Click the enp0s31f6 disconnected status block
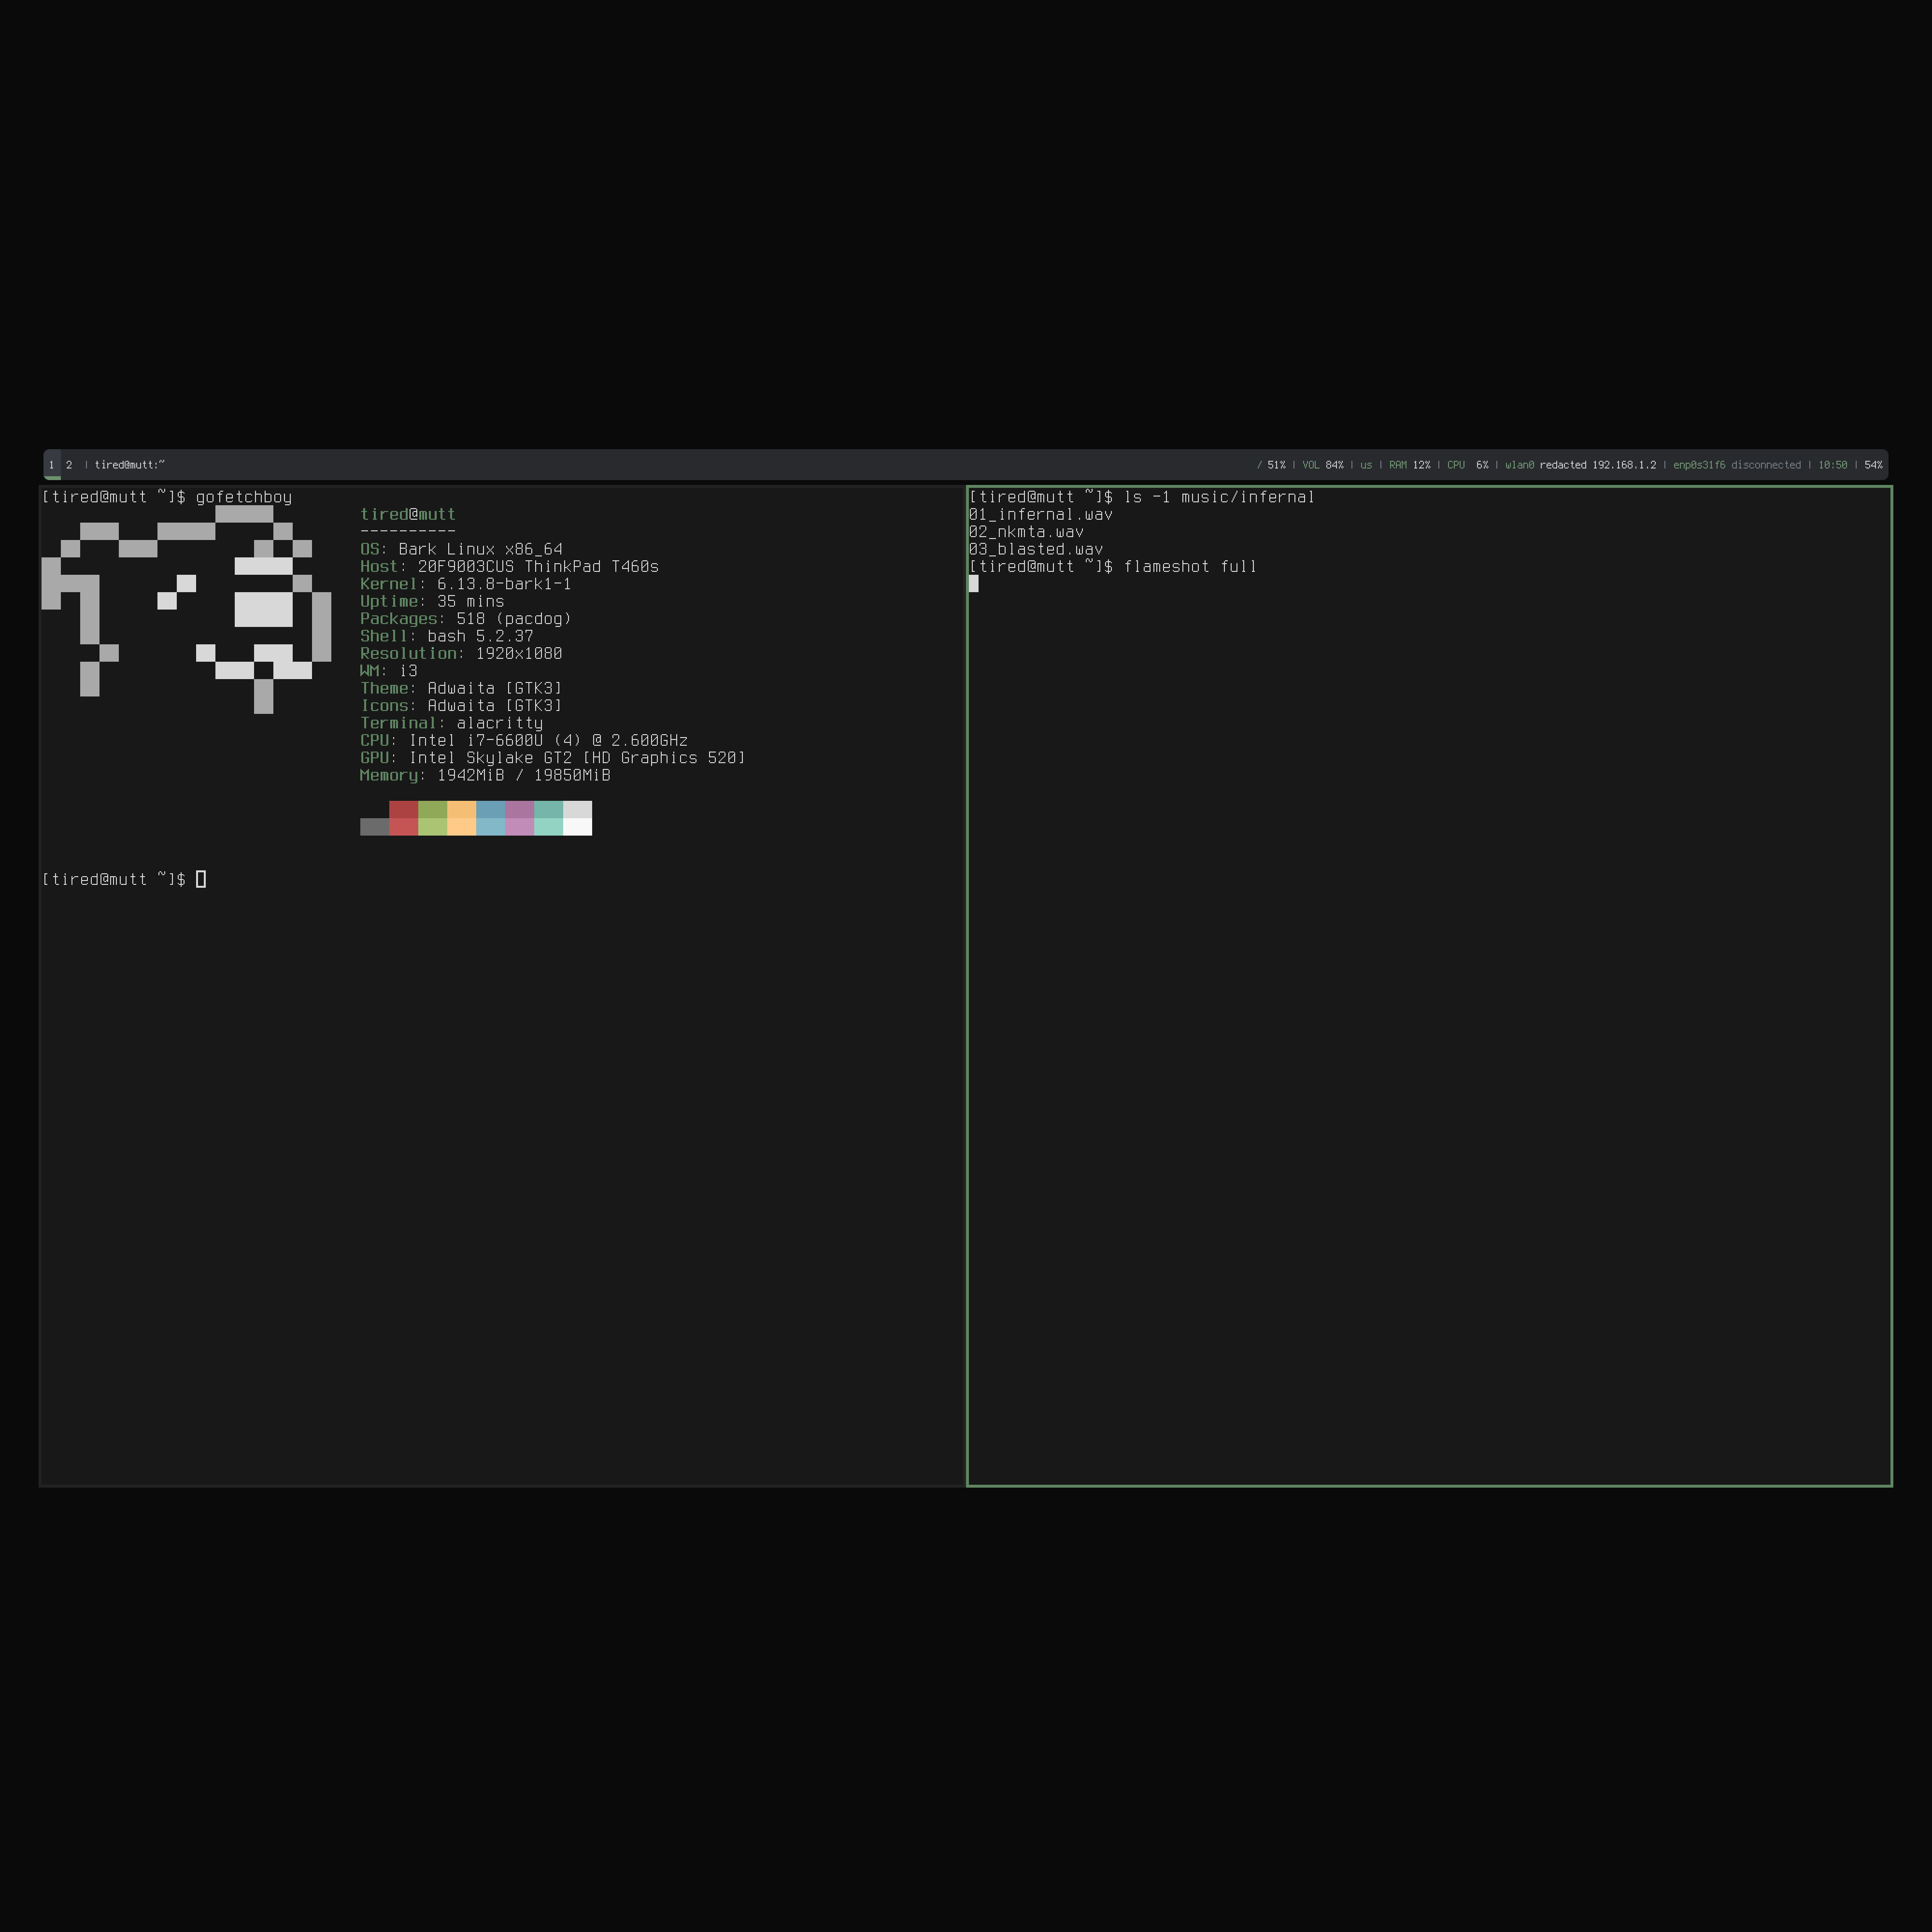The width and height of the screenshot is (1932, 1932). tap(1737, 465)
